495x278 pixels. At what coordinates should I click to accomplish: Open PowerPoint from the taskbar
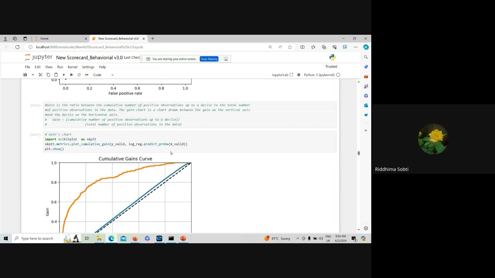coord(183,239)
